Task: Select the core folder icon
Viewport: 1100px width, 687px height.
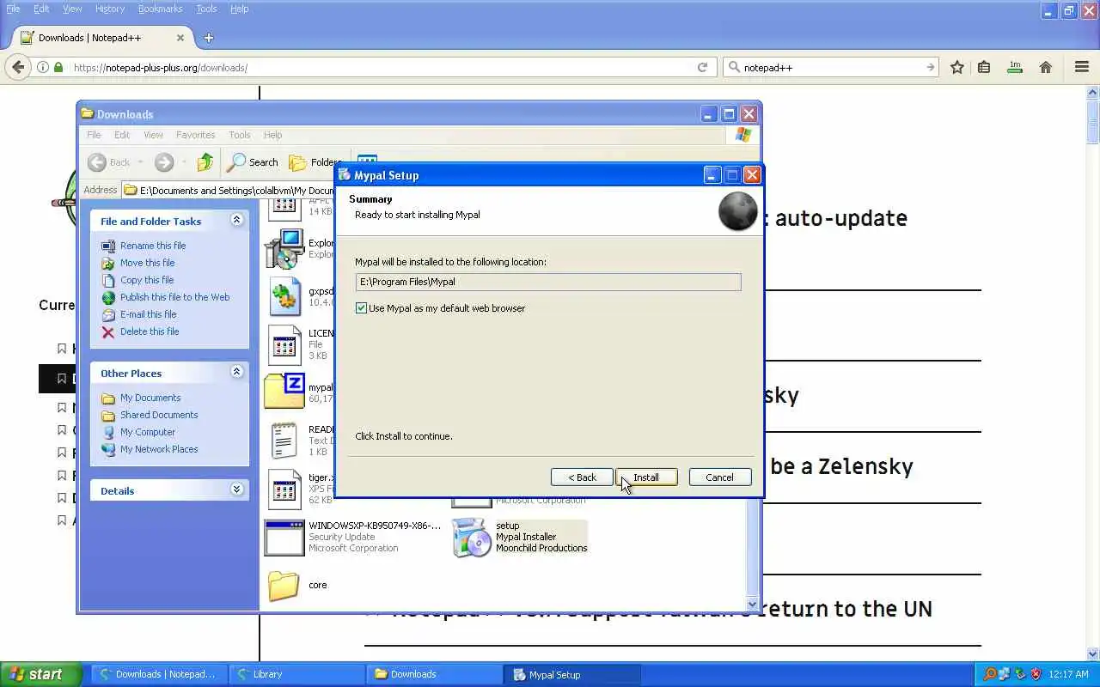Action: point(284,586)
